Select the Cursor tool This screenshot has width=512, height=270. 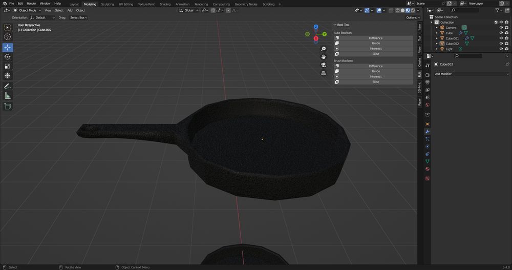pos(8,37)
